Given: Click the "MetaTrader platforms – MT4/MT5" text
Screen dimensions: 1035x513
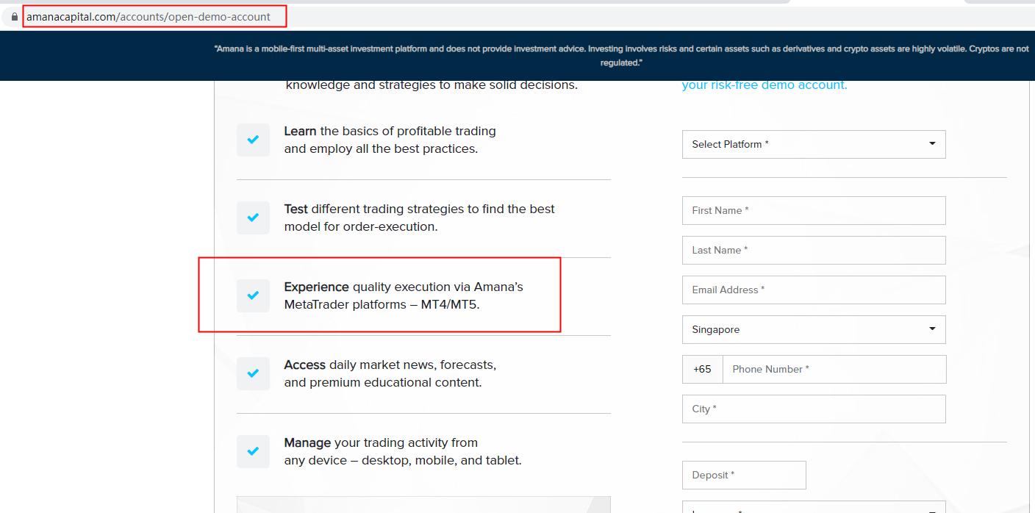Looking at the screenshot, I should tap(382, 304).
